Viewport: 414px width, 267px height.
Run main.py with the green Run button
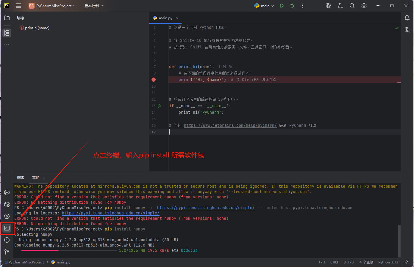click(282, 5)
